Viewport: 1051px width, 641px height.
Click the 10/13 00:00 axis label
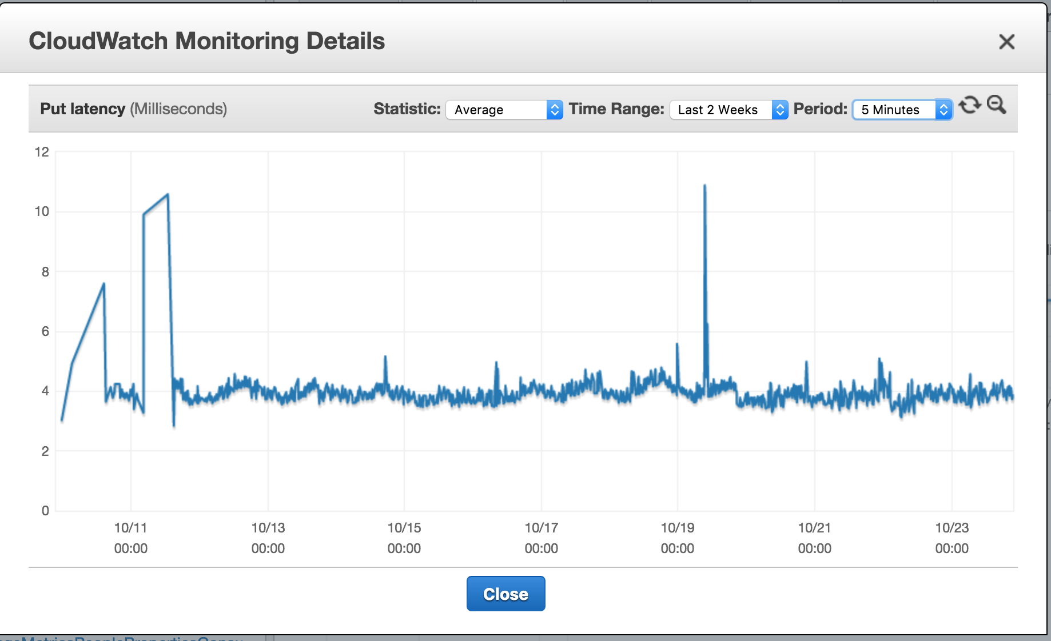coord(268,538)
